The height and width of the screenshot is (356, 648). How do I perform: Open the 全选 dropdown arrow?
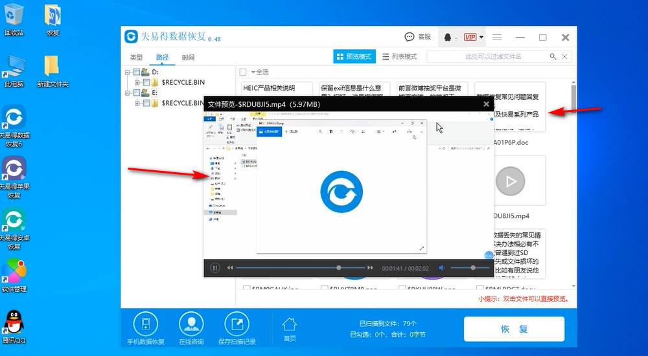point(253,72)
